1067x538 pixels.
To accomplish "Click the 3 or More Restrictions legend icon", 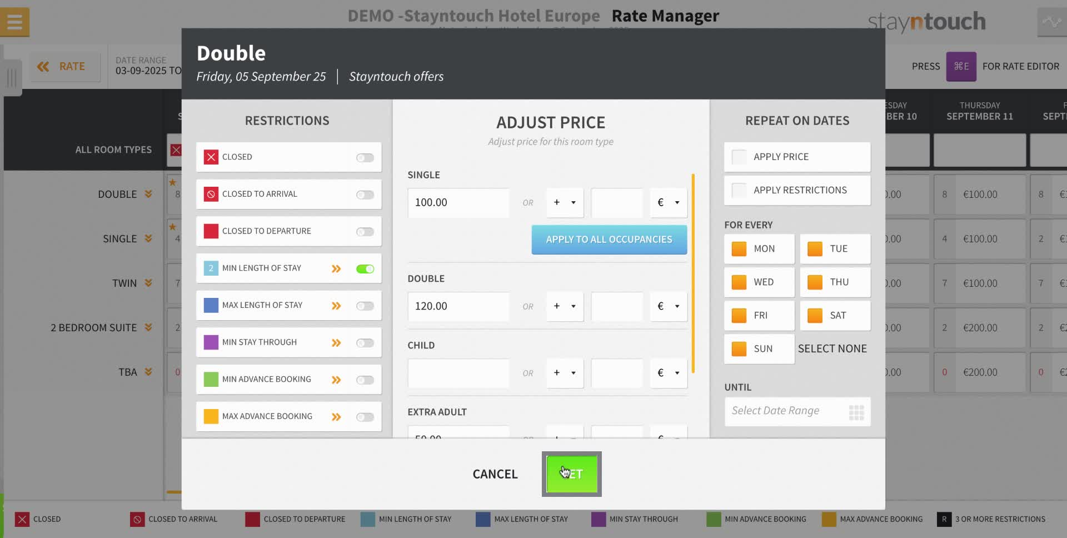I will tap(944, 520).
